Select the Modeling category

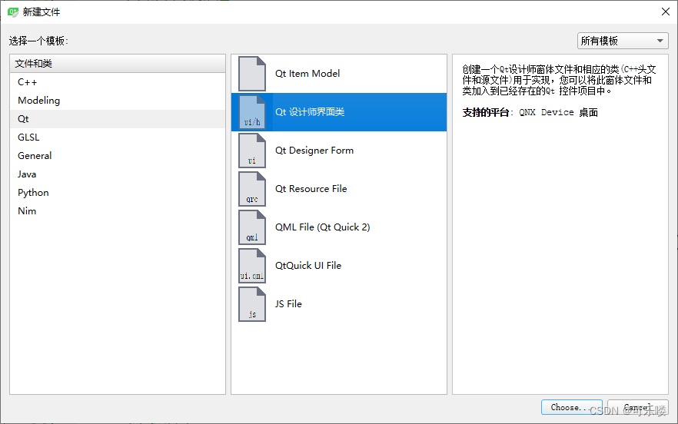pos(38,101)
